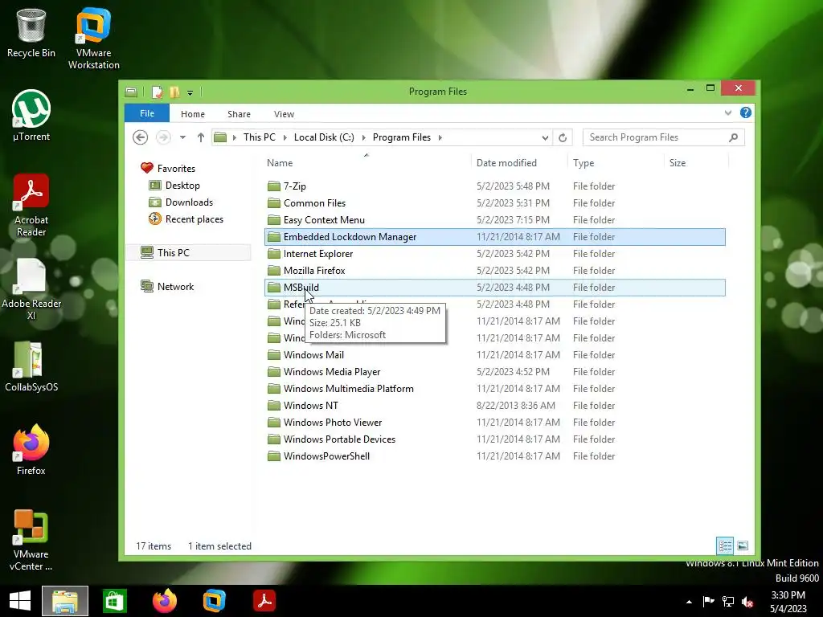Image resolution: width=823 pixels, height=617 pixels.
Task: Open Acrobat Reader desktop shortcut
Action: pyautogui.click(x=31, y=206)
